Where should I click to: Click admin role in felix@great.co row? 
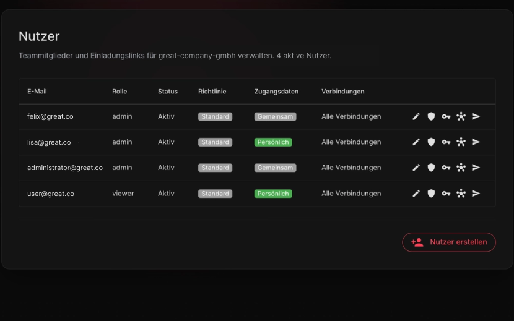(122, 116)
